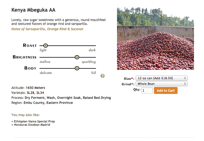Click the 'sparkling' label under Brightness
This screenshot has height=141, width=204.
(x=89, y=62)
